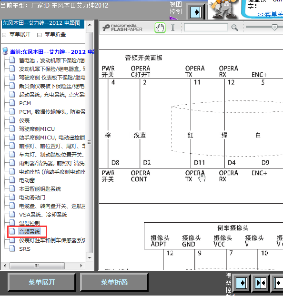Open the 电动窗 tree item
This screenshot has width=283, height=296.
pos(27,180)
